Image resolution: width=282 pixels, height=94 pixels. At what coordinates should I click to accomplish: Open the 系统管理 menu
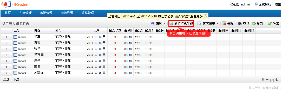(88, 13)
